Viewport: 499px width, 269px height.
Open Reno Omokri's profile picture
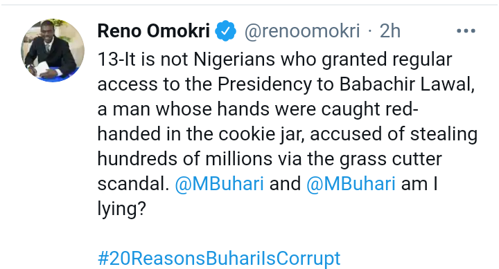click(x=53, y=50)
